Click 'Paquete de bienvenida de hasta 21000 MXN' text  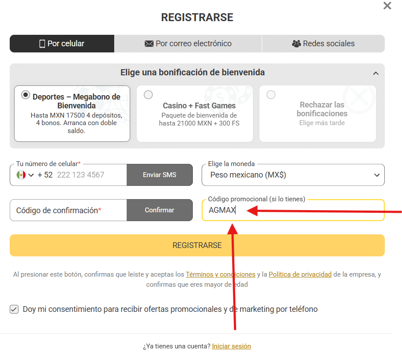tap(199, 119)
